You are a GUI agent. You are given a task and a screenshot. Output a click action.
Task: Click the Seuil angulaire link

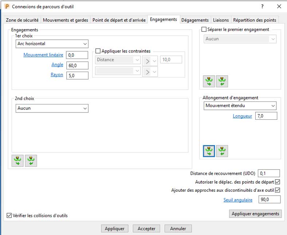point(238,200)
